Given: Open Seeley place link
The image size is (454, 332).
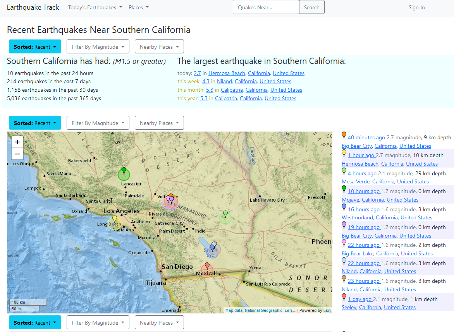Looking at the screenshot, I should 349,307.
